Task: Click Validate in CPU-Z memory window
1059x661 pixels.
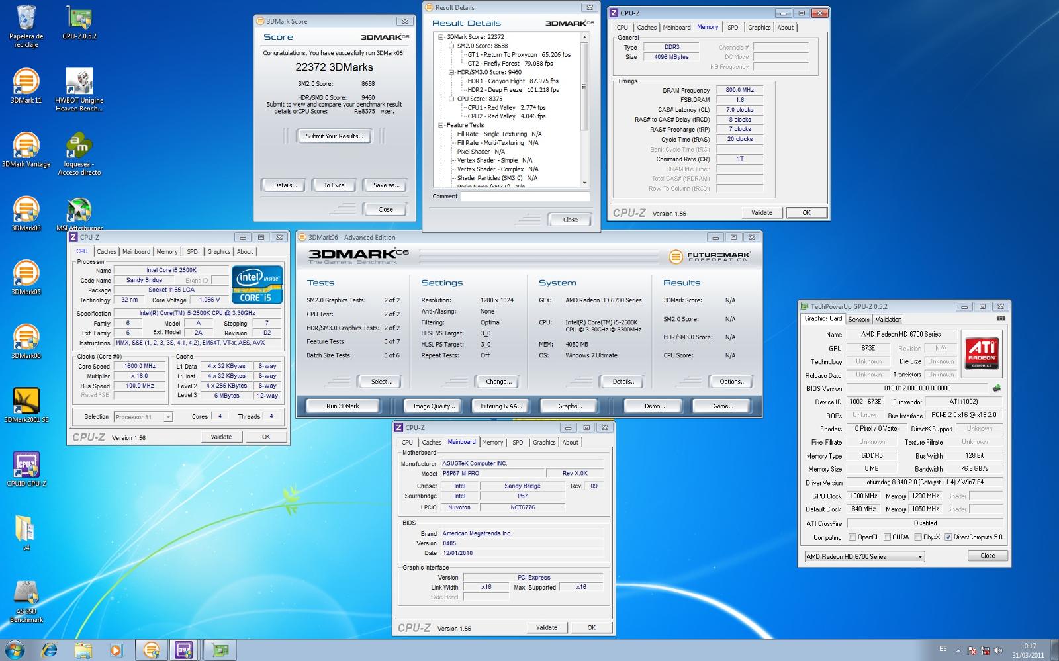Action: click(x=761, y=213)
